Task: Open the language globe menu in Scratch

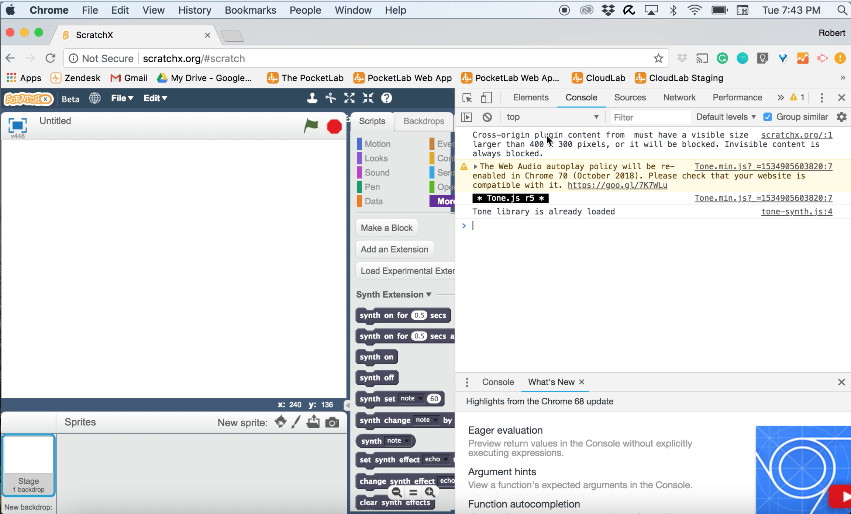Action: (x=94, y=98)
